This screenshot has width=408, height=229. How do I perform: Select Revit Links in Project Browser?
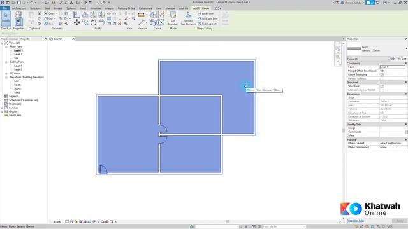click(15, 115)
